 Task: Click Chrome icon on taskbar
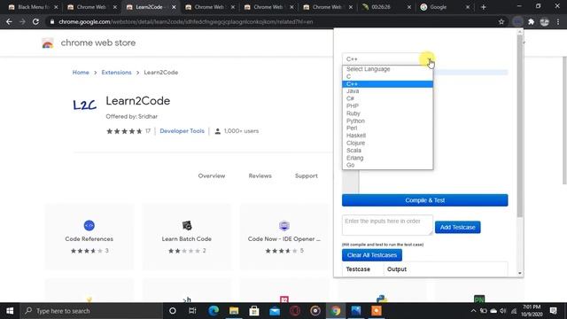[336, 311]
